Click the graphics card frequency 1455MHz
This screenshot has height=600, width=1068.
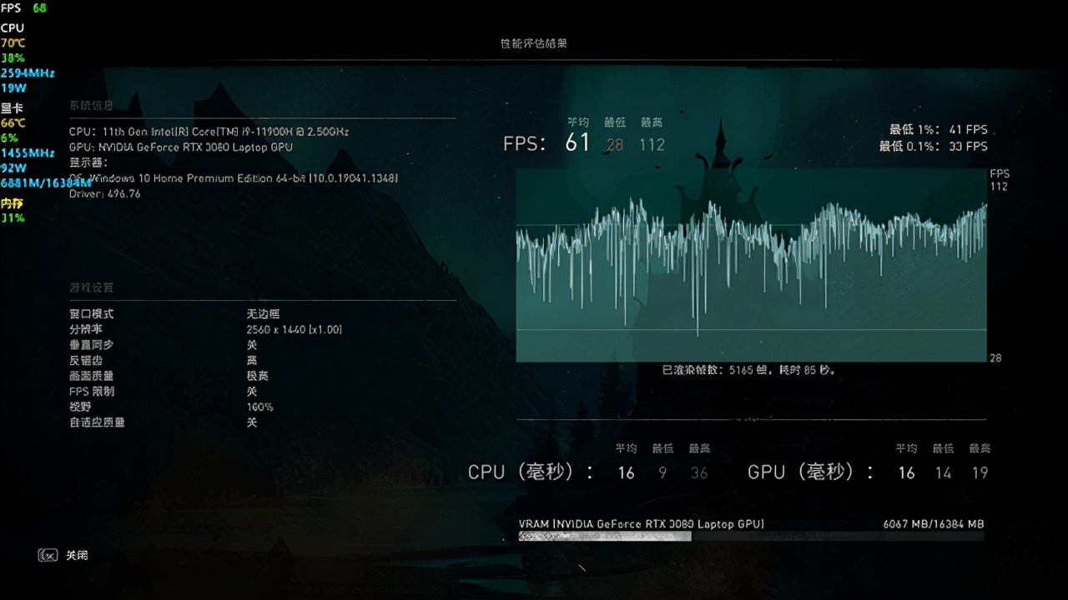tap(28, 153)
